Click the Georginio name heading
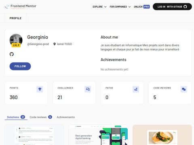Screen dimensions: 194x145 click(38, 37)
